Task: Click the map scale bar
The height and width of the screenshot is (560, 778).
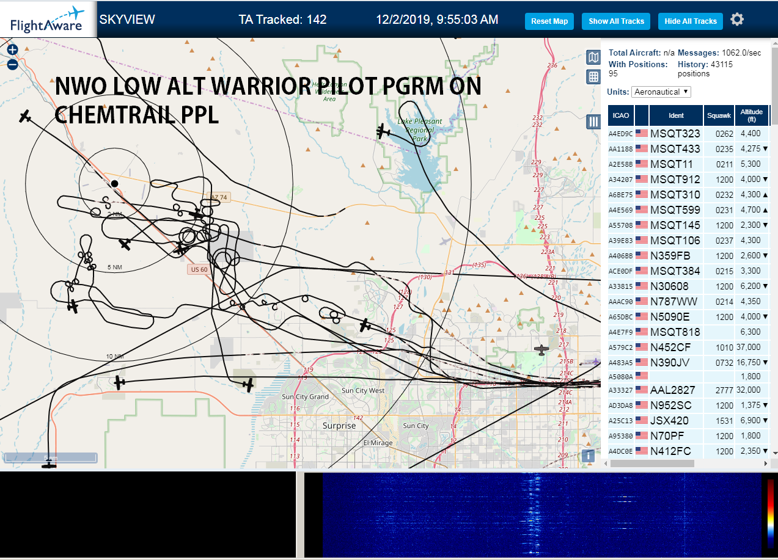Action: [x=51, y=457]
